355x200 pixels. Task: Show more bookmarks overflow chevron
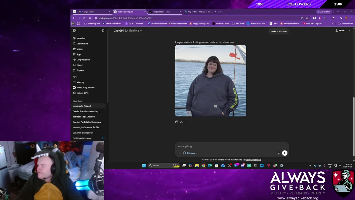(x=332, y=24)
